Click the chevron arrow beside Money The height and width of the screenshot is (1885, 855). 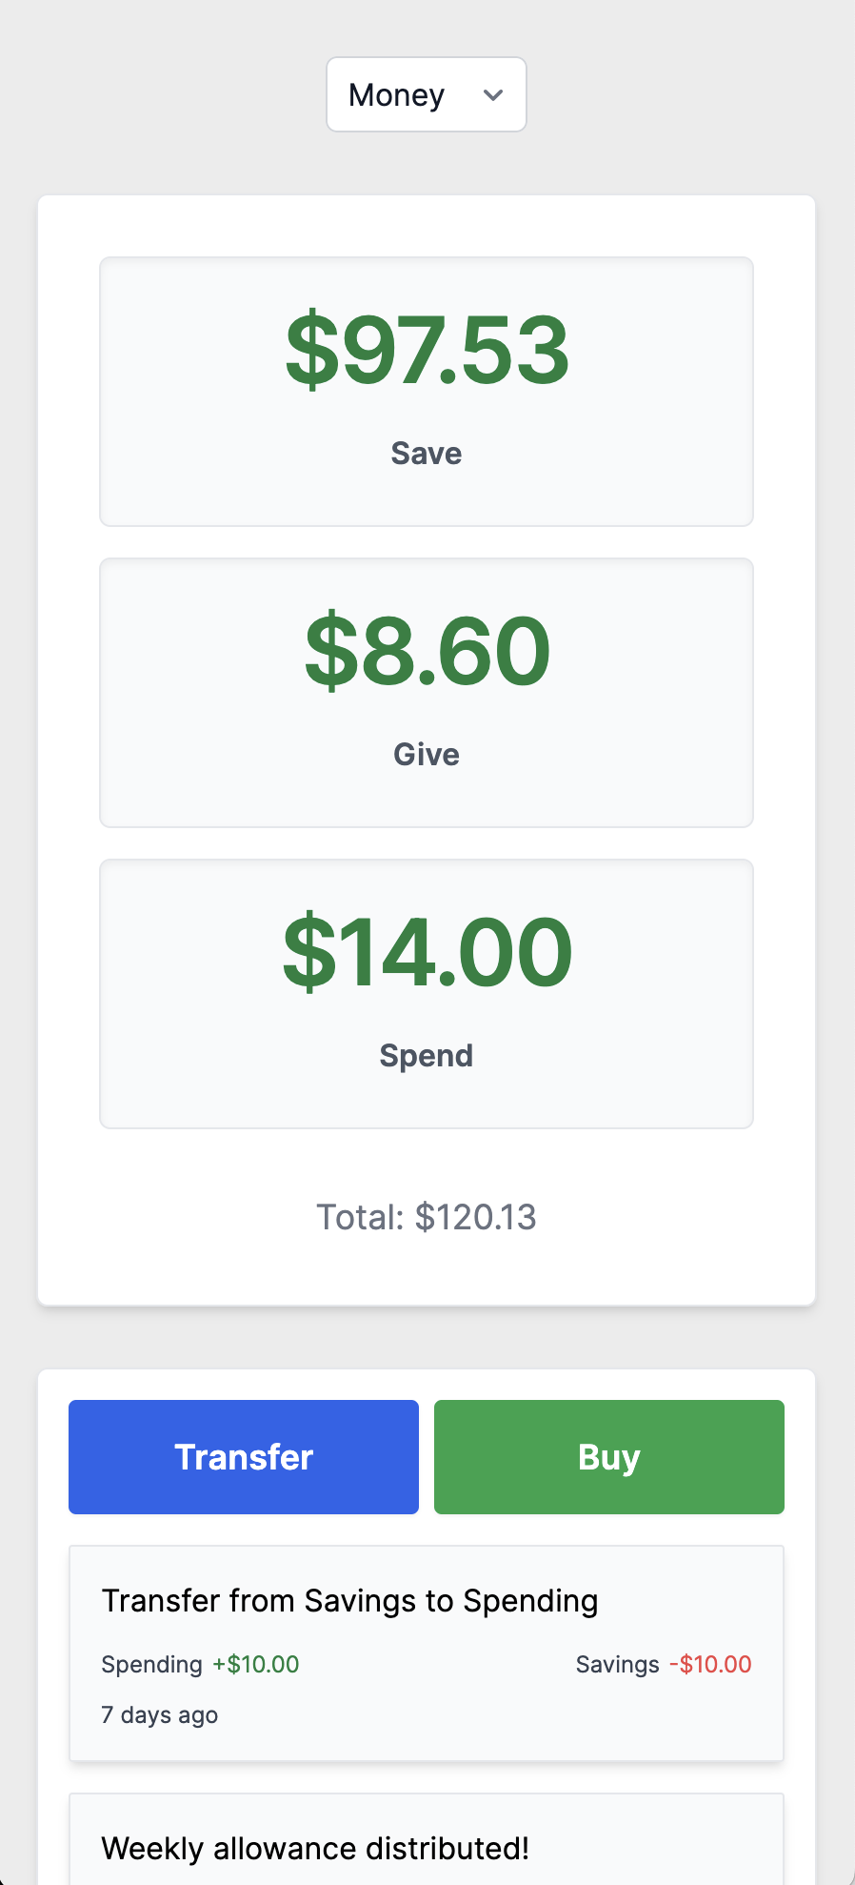493,94
